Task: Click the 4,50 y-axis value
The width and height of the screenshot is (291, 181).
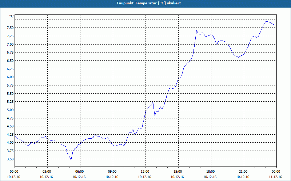Action: (10, 126)
